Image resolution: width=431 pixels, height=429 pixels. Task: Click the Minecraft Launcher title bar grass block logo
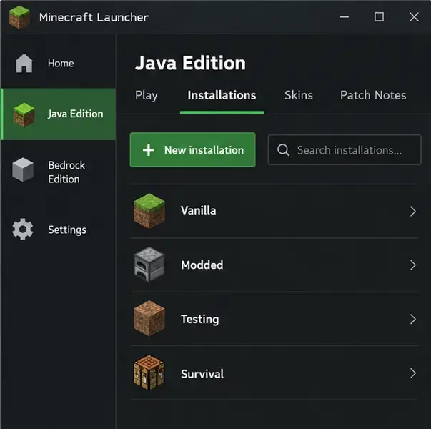19,17
